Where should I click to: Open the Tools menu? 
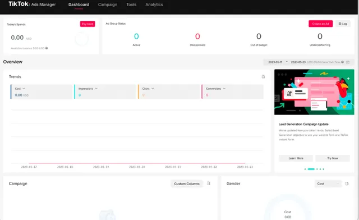click(x=131, y=4)
